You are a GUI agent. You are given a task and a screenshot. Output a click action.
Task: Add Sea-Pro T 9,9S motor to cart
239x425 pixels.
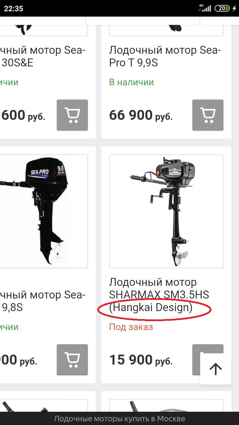(208, 115)
